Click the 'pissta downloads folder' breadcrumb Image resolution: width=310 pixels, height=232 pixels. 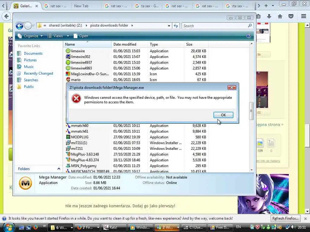tap(109, 25)
